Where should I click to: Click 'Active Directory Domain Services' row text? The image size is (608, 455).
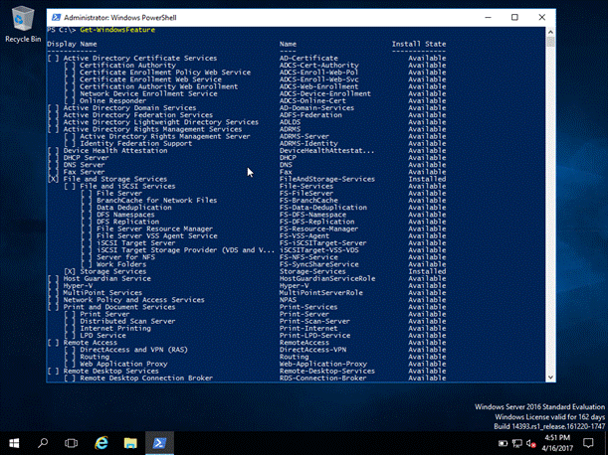point(130,108)
